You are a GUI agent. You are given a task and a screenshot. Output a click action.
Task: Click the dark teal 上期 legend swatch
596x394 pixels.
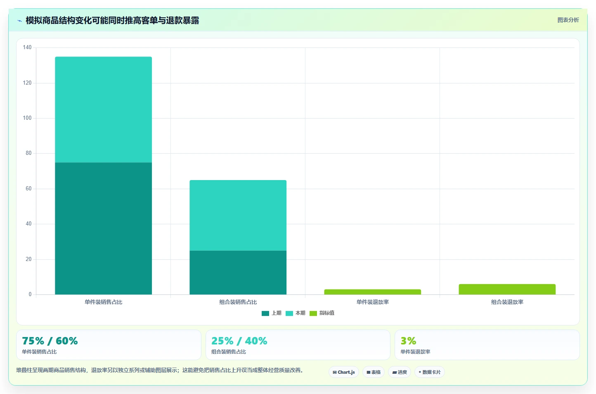click(x=265, y=313)
